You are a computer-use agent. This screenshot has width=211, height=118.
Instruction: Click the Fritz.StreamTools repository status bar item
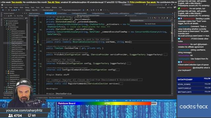[x=148, y=101]
